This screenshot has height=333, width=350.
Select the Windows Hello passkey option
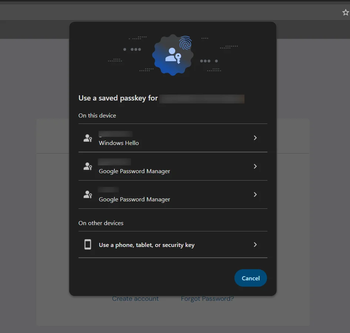click(x=173, y=138)
